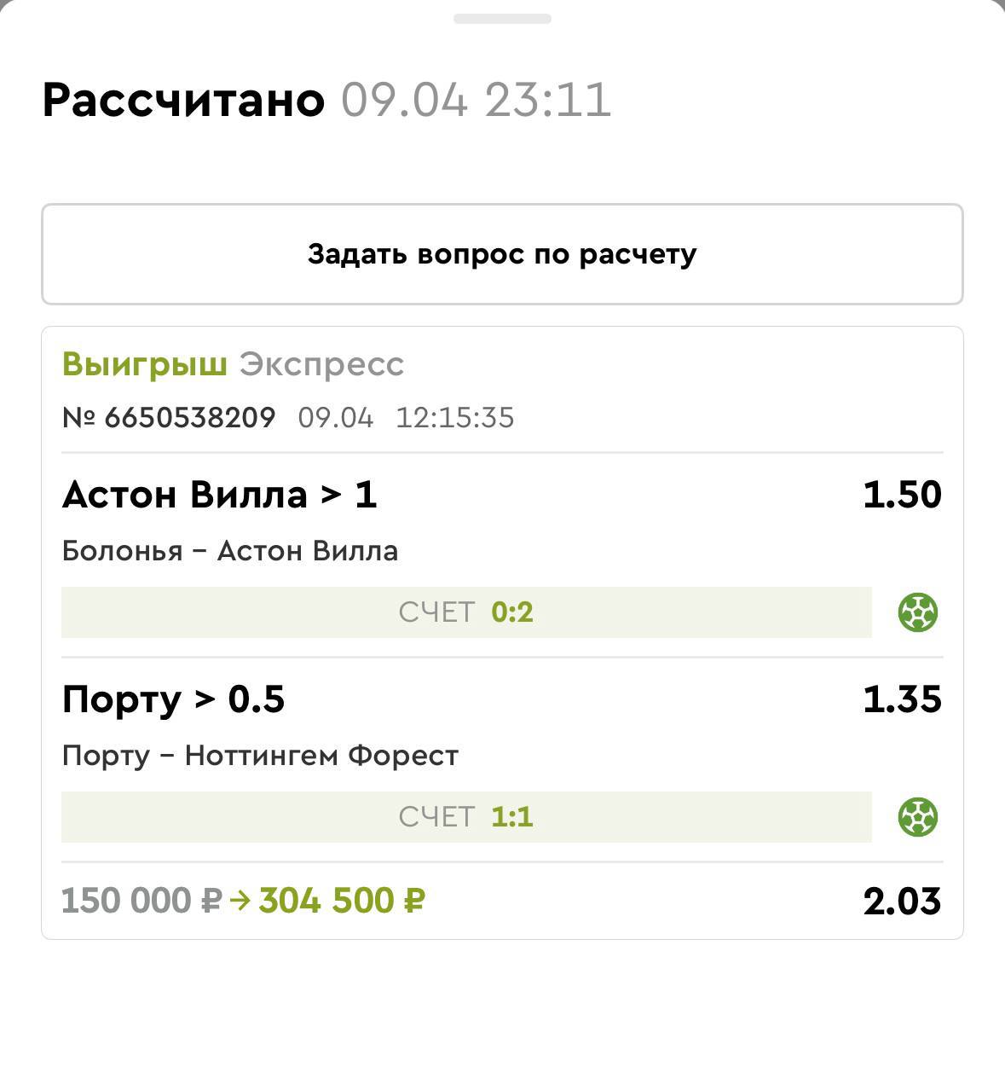
Task: Click the green arrow between stake and payout
Action: 240,901
